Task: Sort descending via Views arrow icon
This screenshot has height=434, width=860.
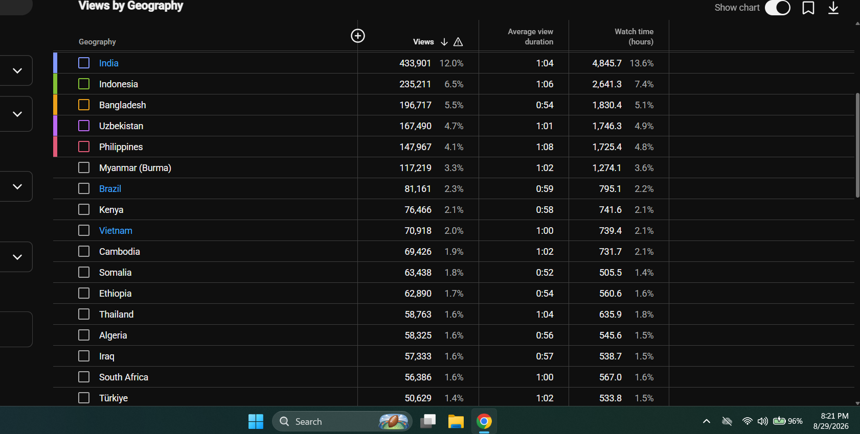Action: [444, 42]
